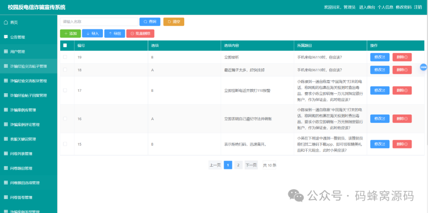Click 修改 for row 16
The image size is (428, 213).
(x=380, y=119)
